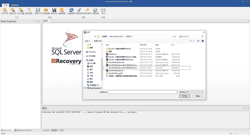Click the 连数据库 connect database icon
Screen dimensions: 250x135
click(62, 11)
